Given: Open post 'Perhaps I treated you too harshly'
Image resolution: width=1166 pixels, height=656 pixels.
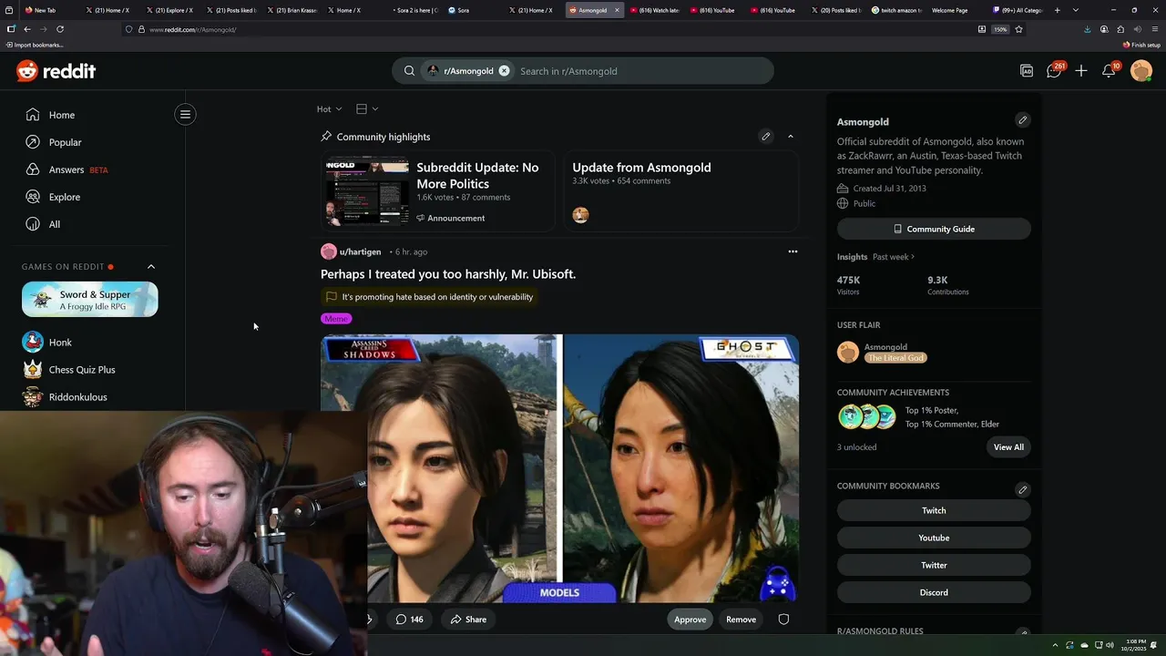Looking at the screenshot, I should (x=448, y=274).
